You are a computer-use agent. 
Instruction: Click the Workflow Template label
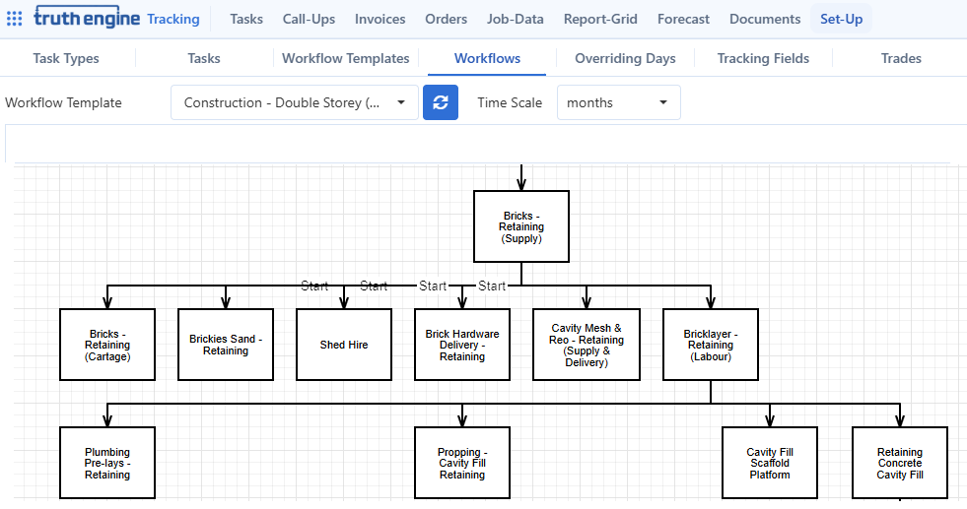coord(63,102)
